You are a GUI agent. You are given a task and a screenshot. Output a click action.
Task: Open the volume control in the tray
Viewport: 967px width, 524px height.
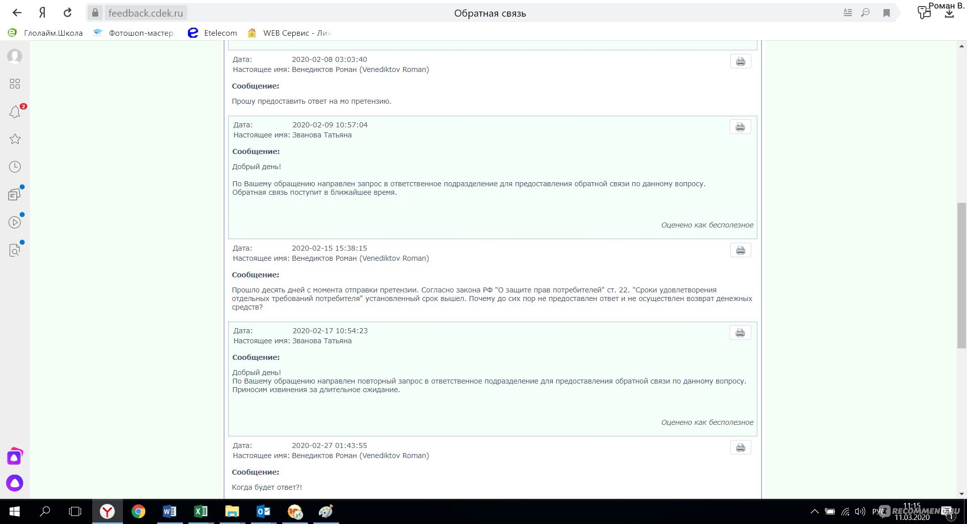860,512
